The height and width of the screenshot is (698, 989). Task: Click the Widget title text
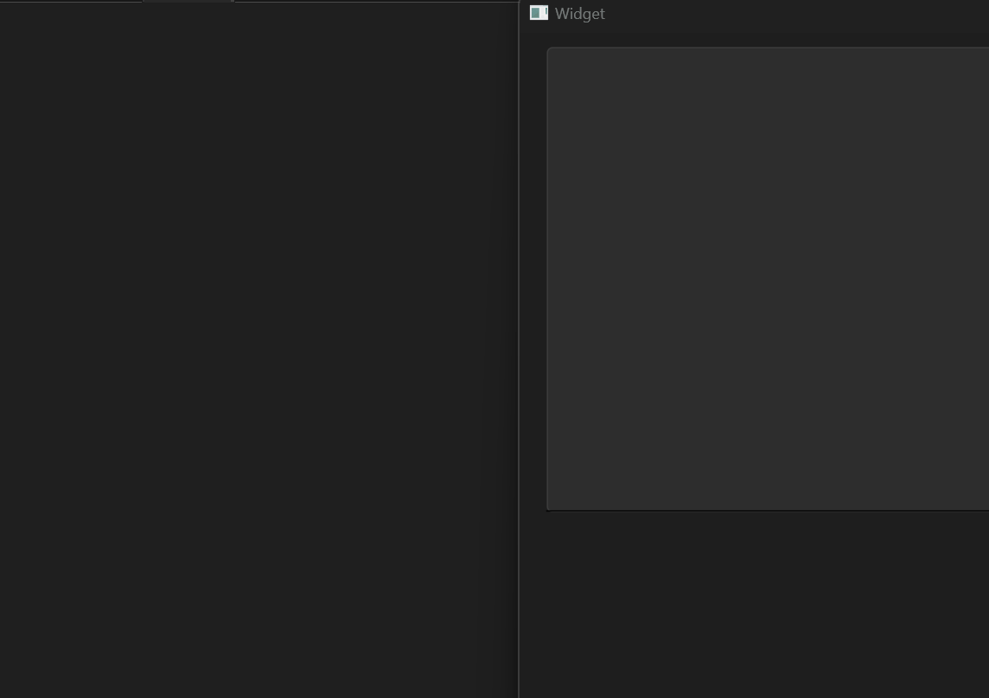579,14
